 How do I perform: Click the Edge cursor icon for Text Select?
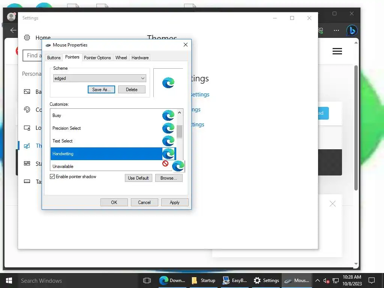pyautogui.click(x=168, y=141)
